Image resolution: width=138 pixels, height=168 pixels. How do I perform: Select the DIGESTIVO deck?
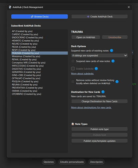click(x=39, y=69)
